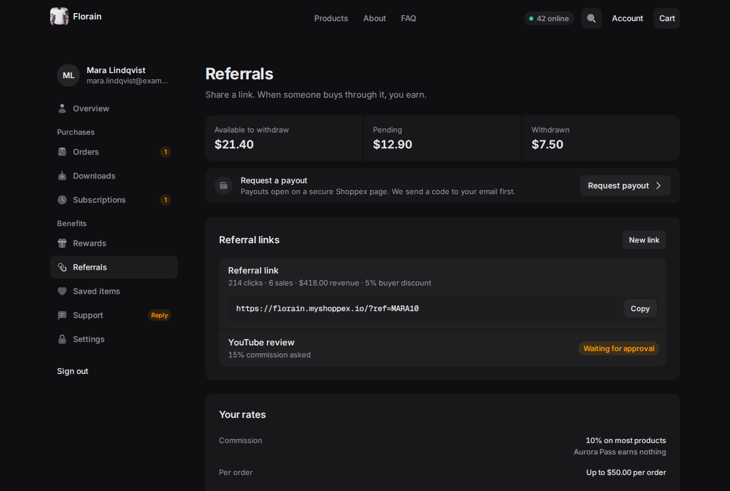730x491 pixels.
Task: Click the $7.50 withdrawn amount
Action: tap(547, 144)
